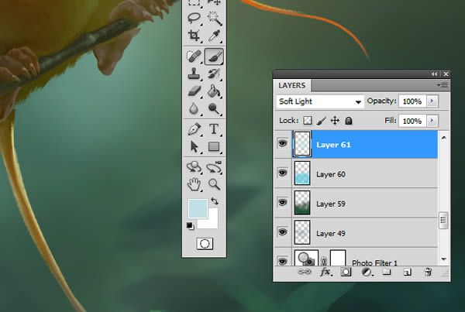
Task: Expand the Opacity slider arrow
Action: click(432, 101)
